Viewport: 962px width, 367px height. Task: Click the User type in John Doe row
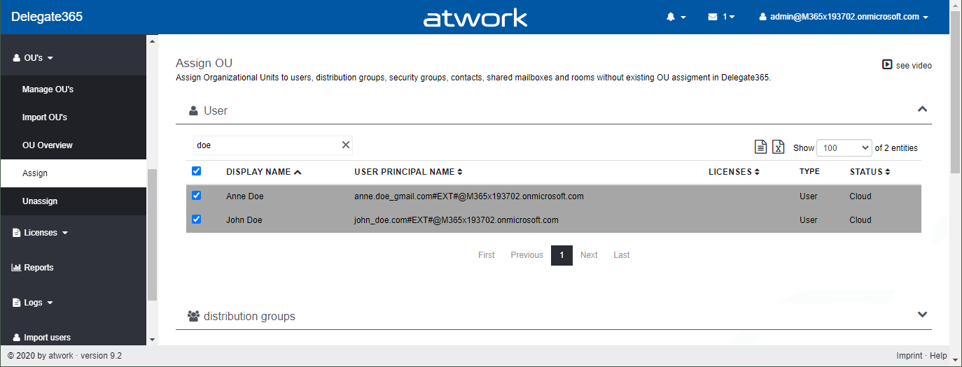tap(809, 220)
